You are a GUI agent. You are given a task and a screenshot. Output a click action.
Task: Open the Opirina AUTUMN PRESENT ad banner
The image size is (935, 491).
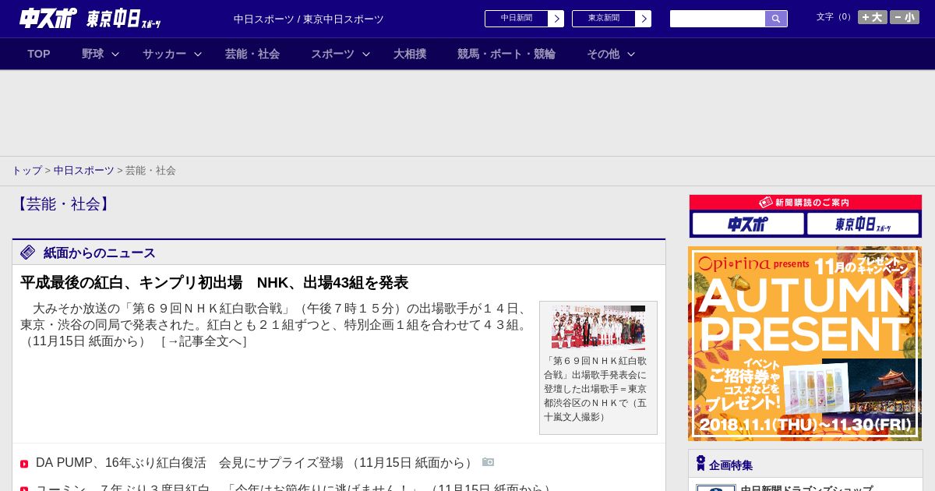[x=805, y=344]
